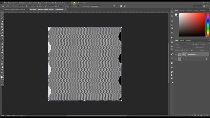Select the Eyedropper tool

[2, 30]
